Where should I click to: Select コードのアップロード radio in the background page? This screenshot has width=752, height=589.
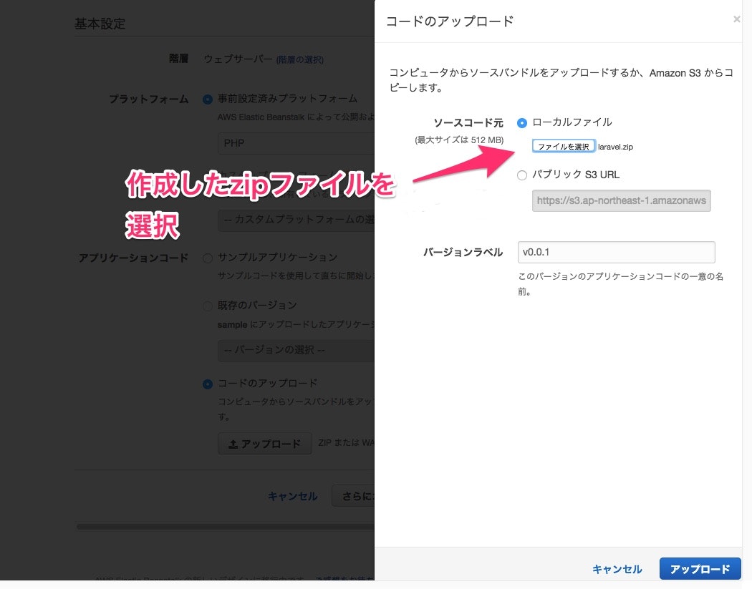(x=208, y=384)
